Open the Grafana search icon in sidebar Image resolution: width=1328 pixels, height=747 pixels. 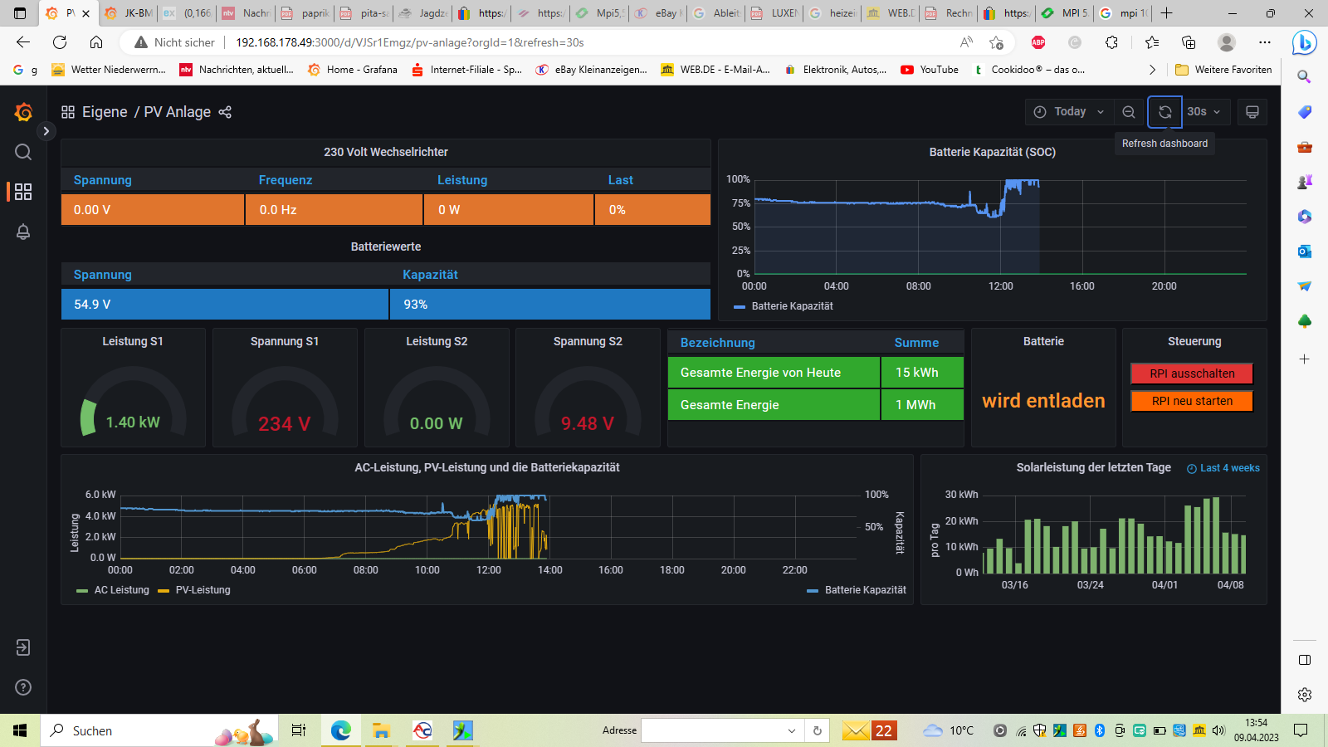pyautogui.click(x=23, y=152)
